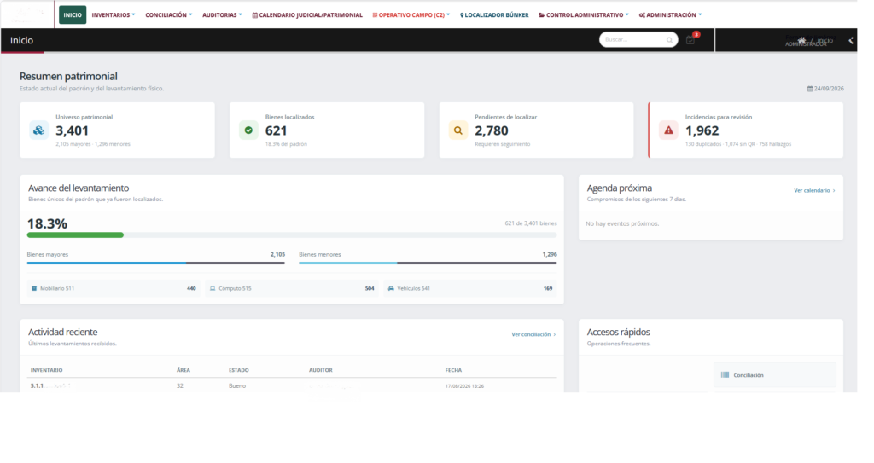Image resolution: width=874 pixels, height=463 pixels.
Task: Open the calendar notifications icon with badge
Action: pyautogui.click(x=690, y=40)
